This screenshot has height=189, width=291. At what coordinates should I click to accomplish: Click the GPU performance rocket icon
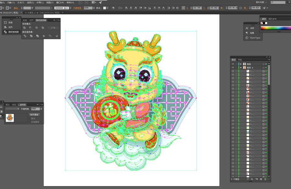pyautogui.click(x=101, y=2)
